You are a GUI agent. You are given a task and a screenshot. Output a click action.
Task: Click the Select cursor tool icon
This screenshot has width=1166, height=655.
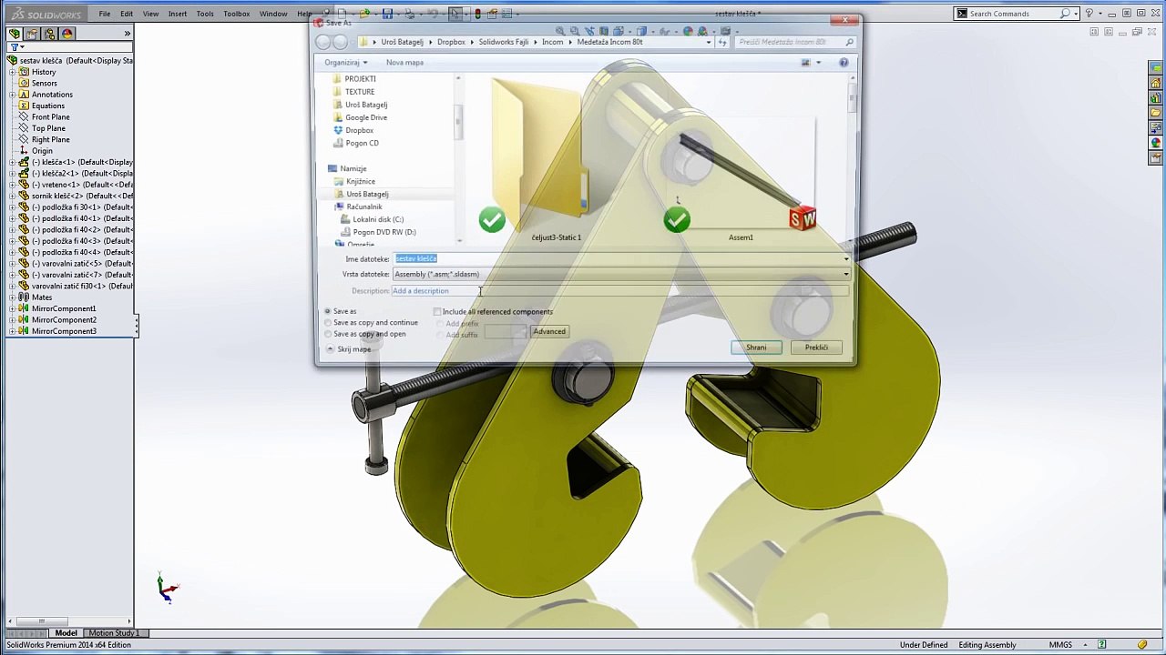pos(455,14)
